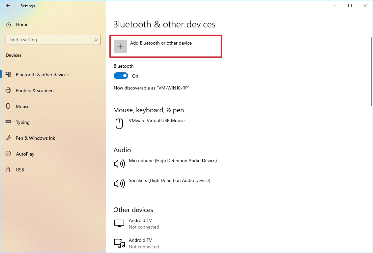Select the Devices section heading in sidebar
373x253 pixels.
click(x=14, y=55)
